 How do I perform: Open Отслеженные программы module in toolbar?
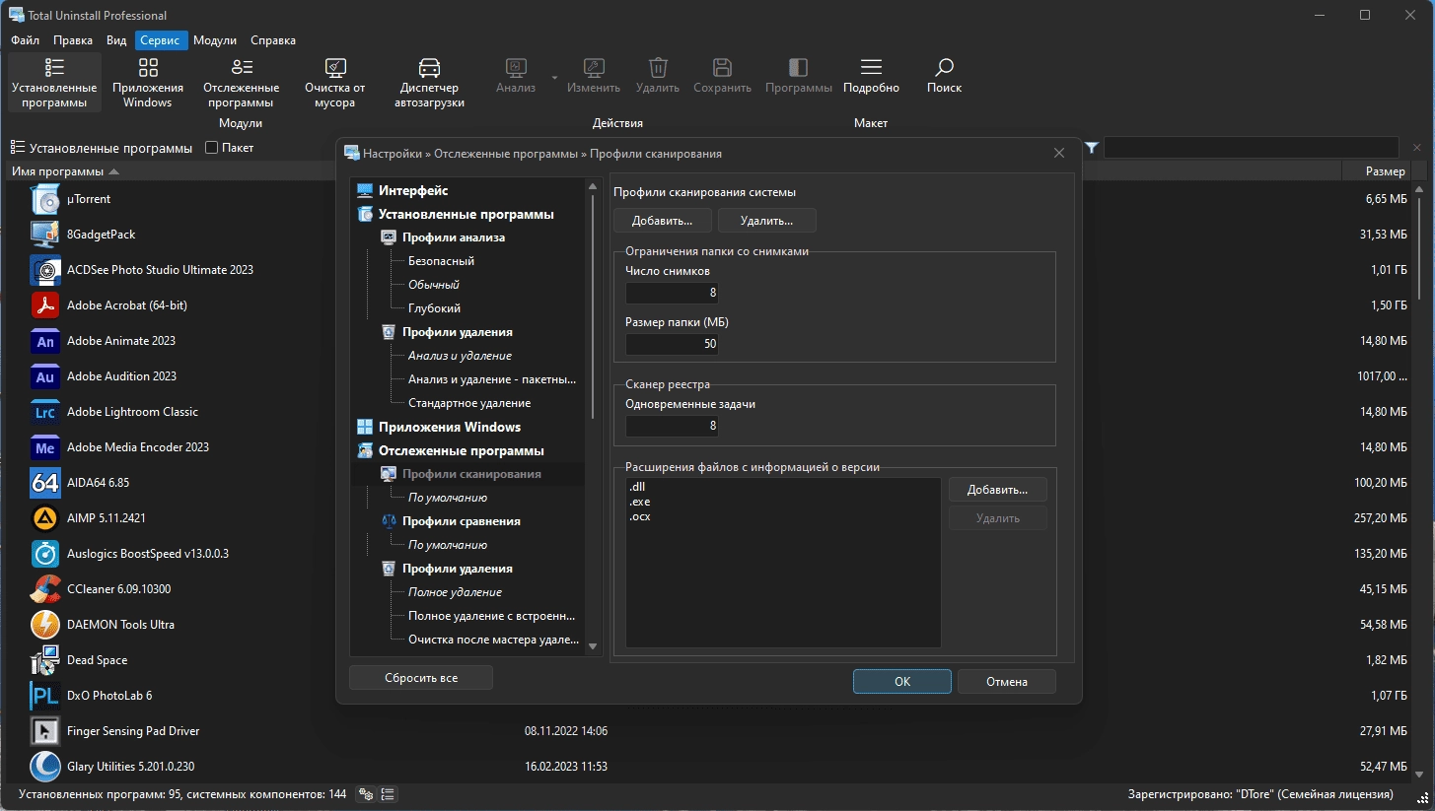(x=241, y=81)
